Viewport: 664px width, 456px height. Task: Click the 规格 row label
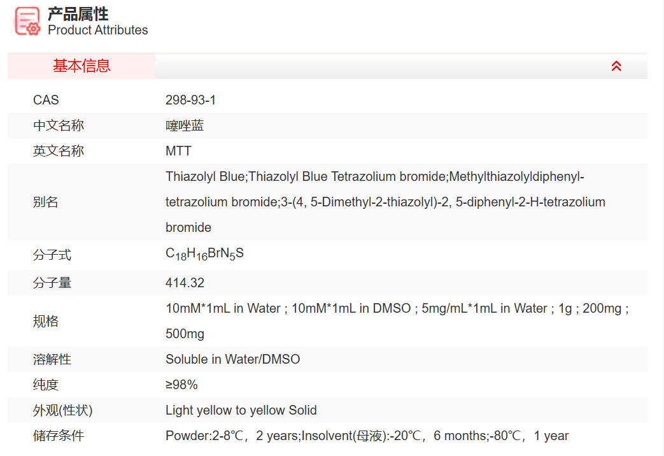(46, 321)
